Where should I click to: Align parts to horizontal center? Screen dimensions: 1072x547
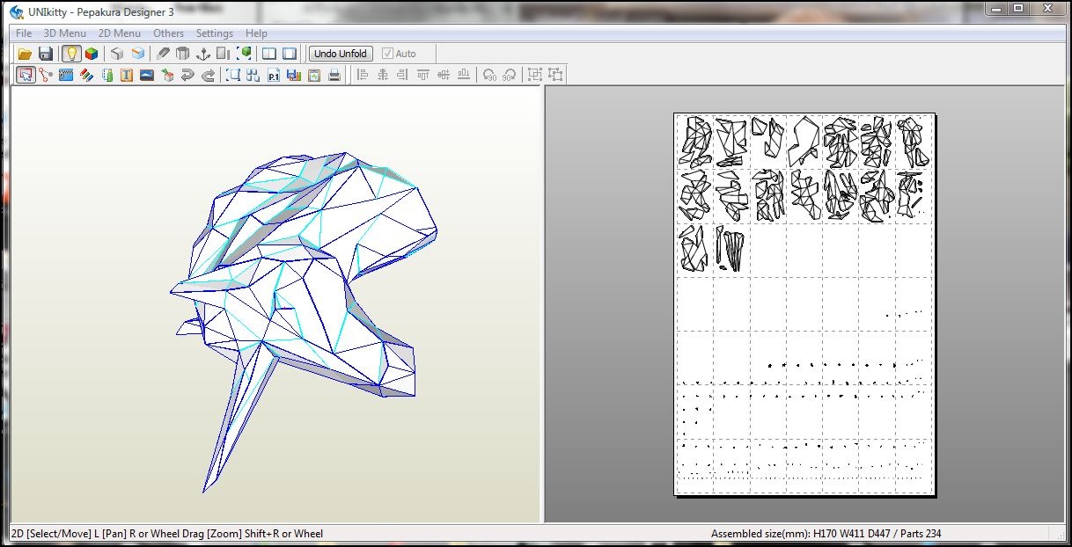click(382, 75)
